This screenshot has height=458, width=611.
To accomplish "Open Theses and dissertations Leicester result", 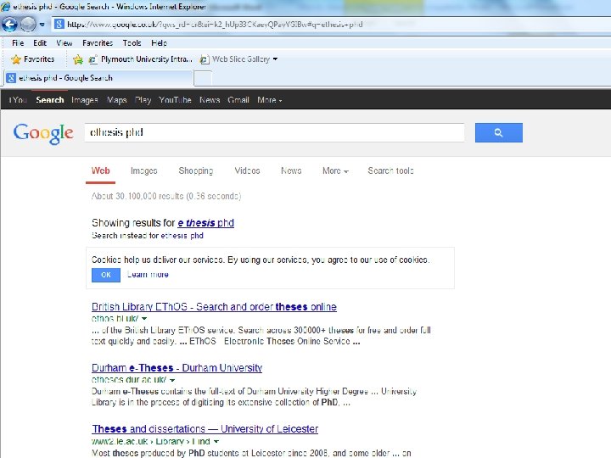I will click(205, 429).
